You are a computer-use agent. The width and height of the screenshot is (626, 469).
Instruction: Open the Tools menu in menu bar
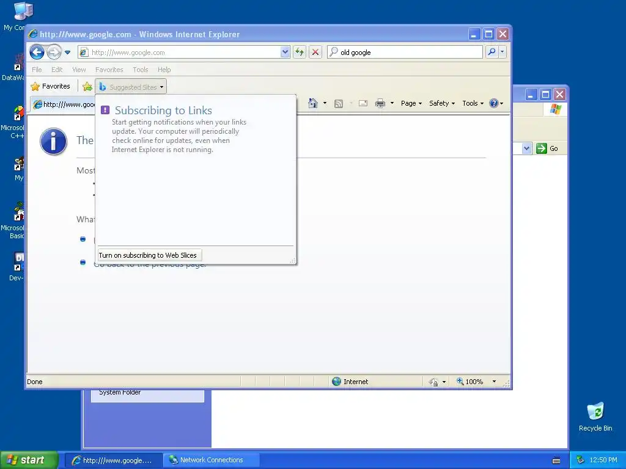[140, 70]
